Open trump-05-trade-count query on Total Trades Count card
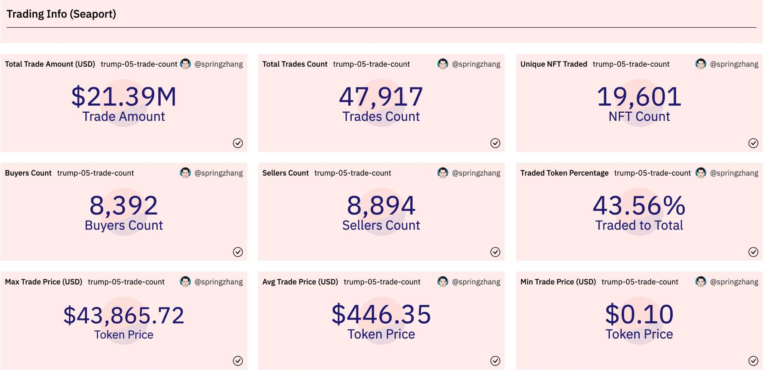Image resolution: width=767 pixels, height=373 pixels. [x=372, y=64]
